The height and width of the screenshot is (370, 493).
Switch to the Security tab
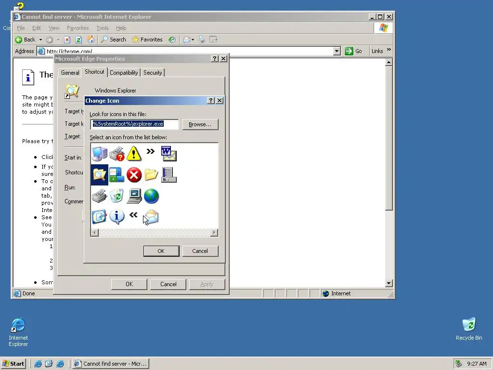click(153, 73)
